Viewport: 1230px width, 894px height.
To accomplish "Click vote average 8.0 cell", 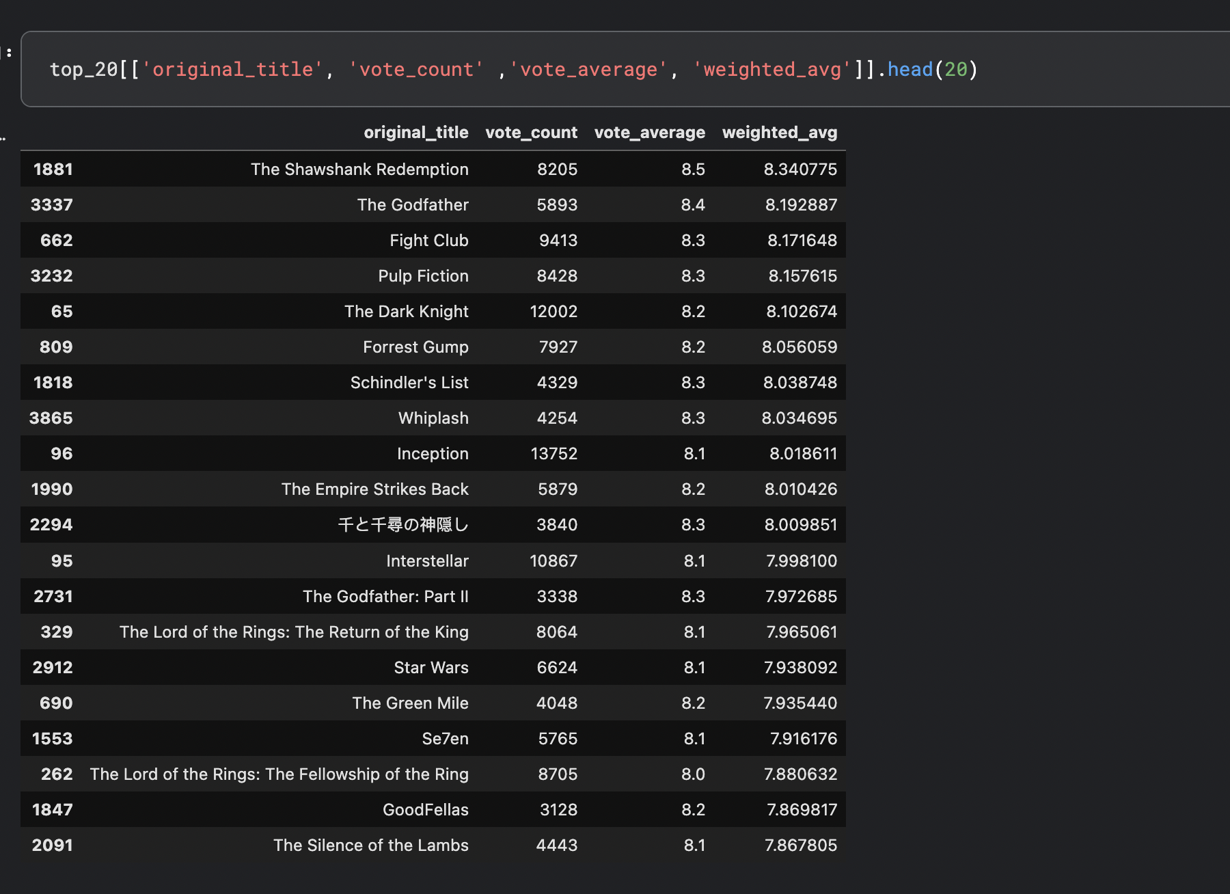I will pyautogui.click(x=693, y=774).
